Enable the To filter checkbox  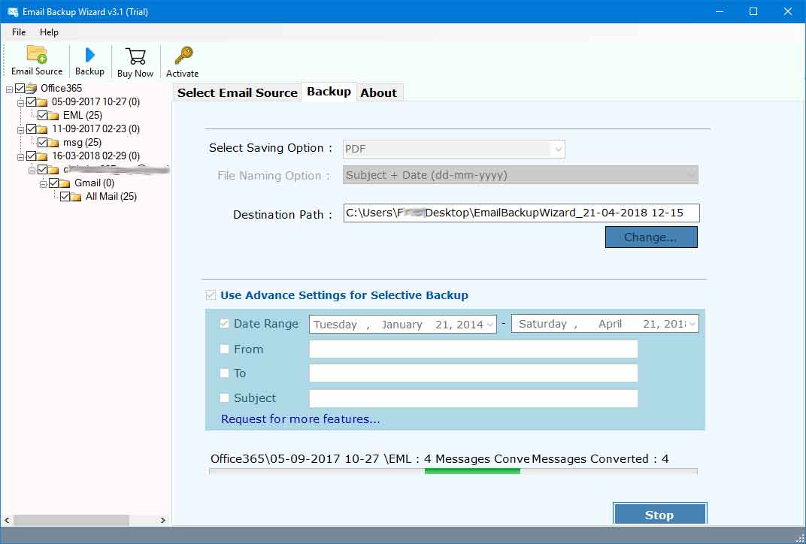(x=224, y=373)
